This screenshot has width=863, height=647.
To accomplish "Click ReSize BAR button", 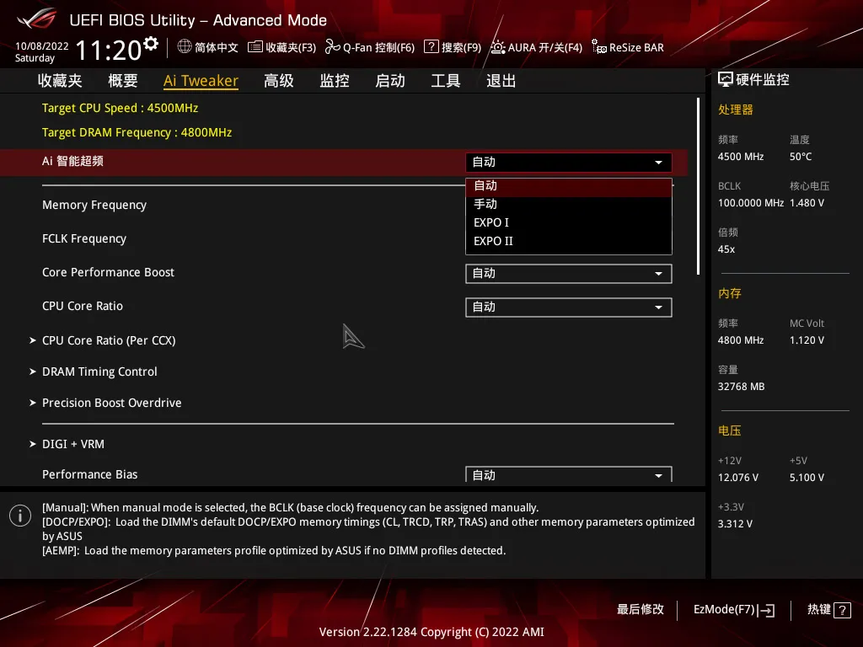I will pyautogui.click(x=628, y=47).
